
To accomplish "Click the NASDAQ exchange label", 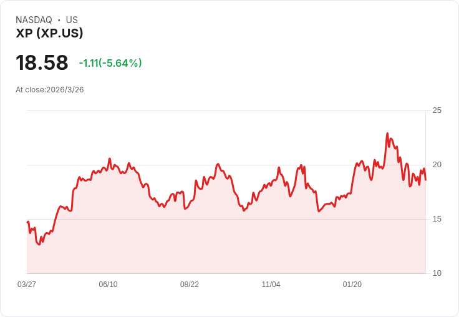I will (x=34, y=20).
